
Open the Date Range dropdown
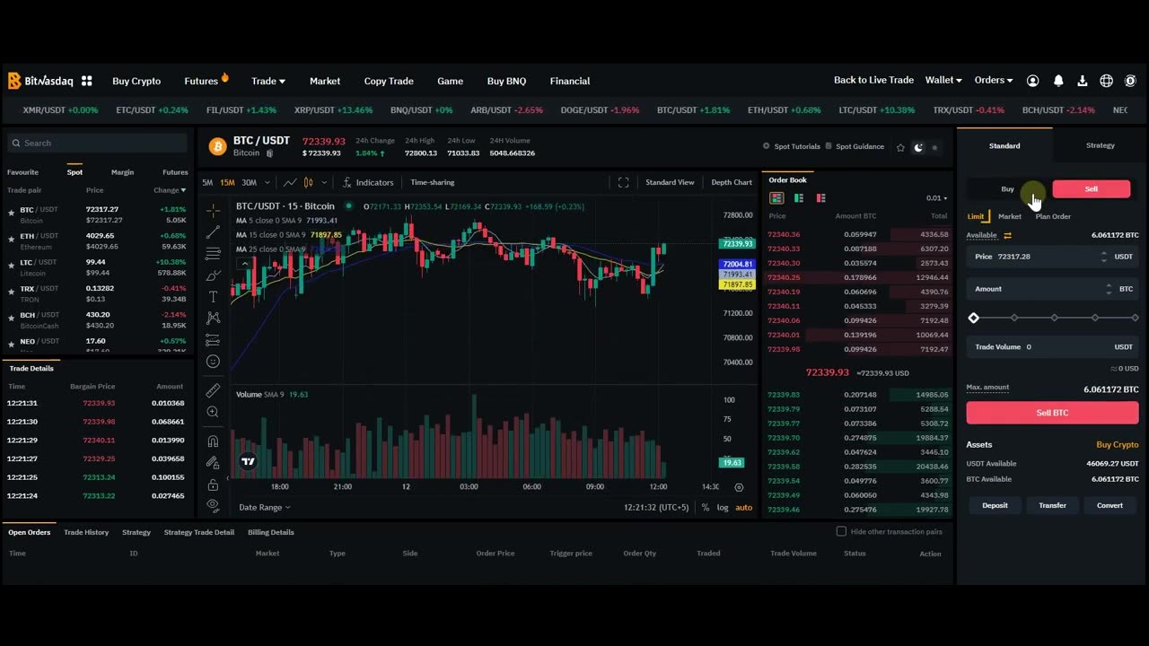tap(265, 507)
